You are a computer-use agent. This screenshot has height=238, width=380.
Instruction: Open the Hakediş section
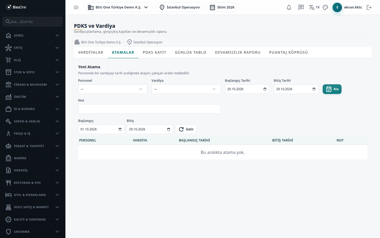tap(33, 170)
